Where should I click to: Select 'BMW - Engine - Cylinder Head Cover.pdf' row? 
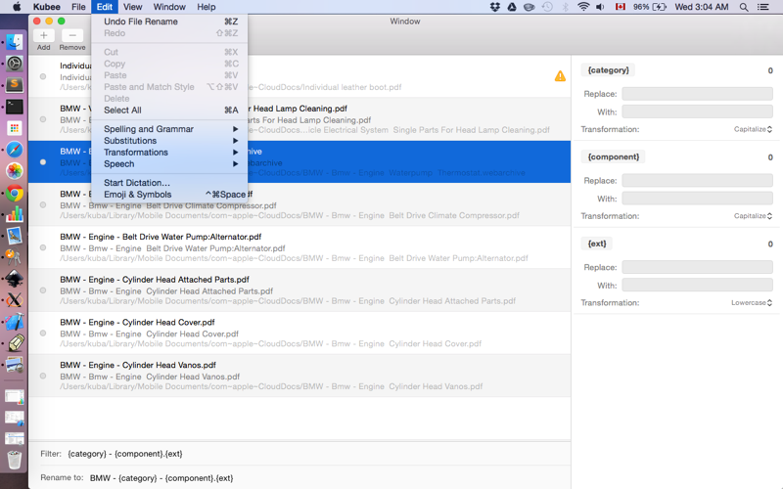pyautogui.click(x=299, y=333)
